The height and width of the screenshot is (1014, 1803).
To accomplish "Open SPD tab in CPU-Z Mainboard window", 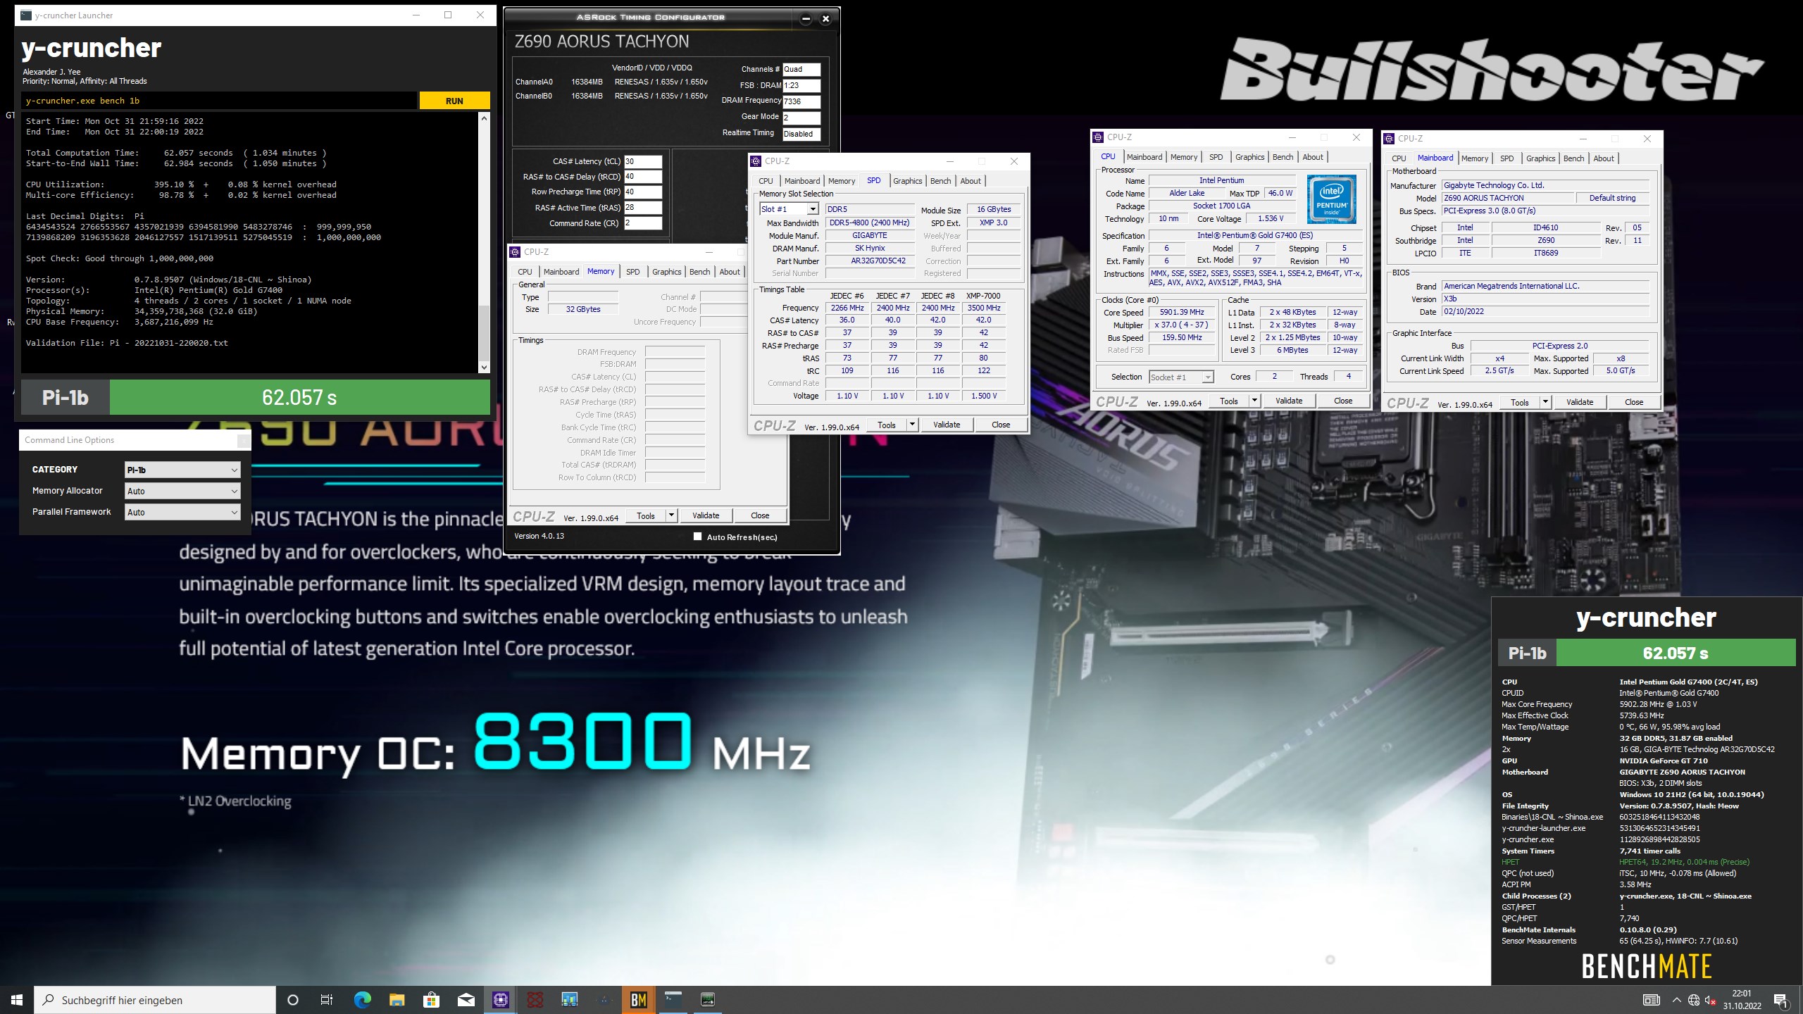I will pos(1506,158).
